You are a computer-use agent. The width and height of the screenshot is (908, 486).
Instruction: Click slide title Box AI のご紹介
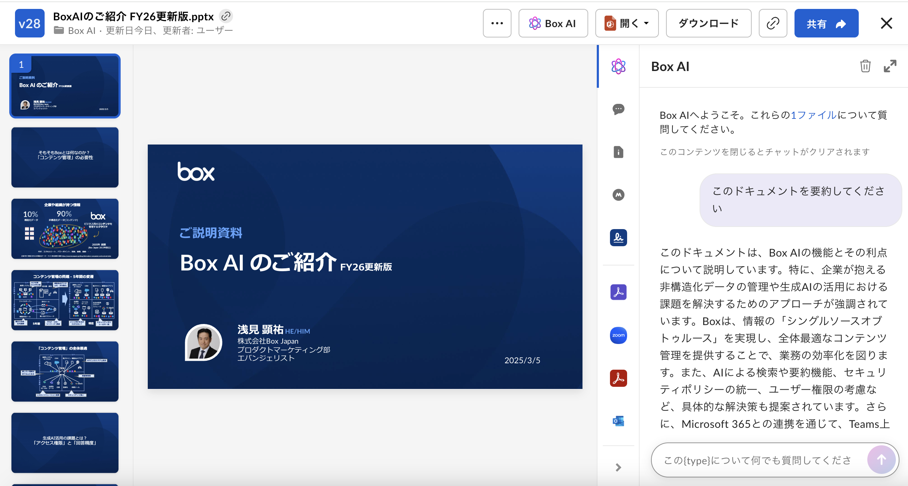[x=258, y=263]
